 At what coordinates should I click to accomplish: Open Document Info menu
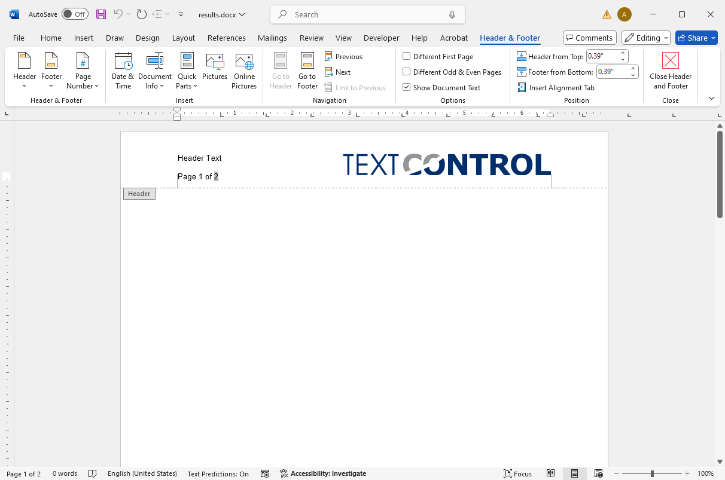pos(155,71)
